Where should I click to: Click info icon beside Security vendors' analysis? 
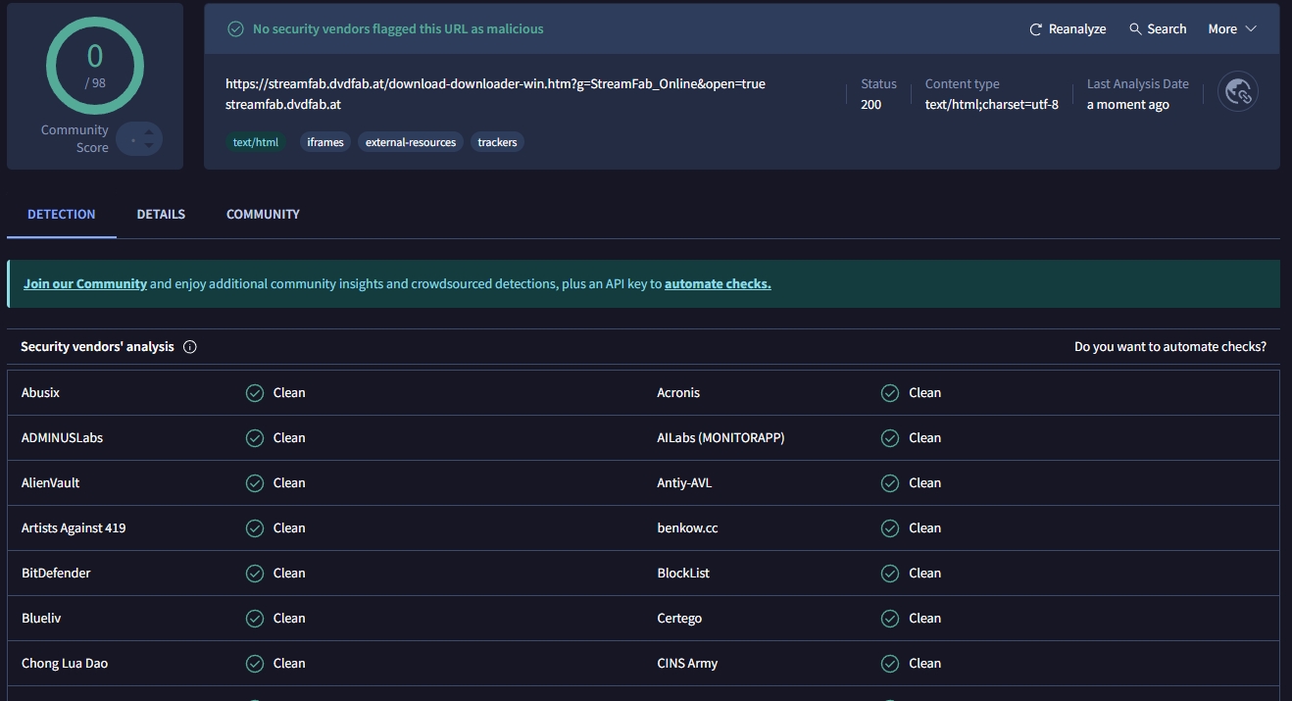[x=190, y=347]
